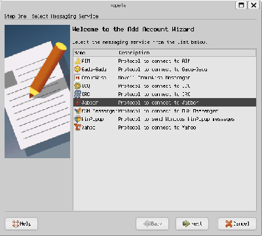Select the ICQ flower icon
This screenshot has height=236, width=262.
[77, 86]
